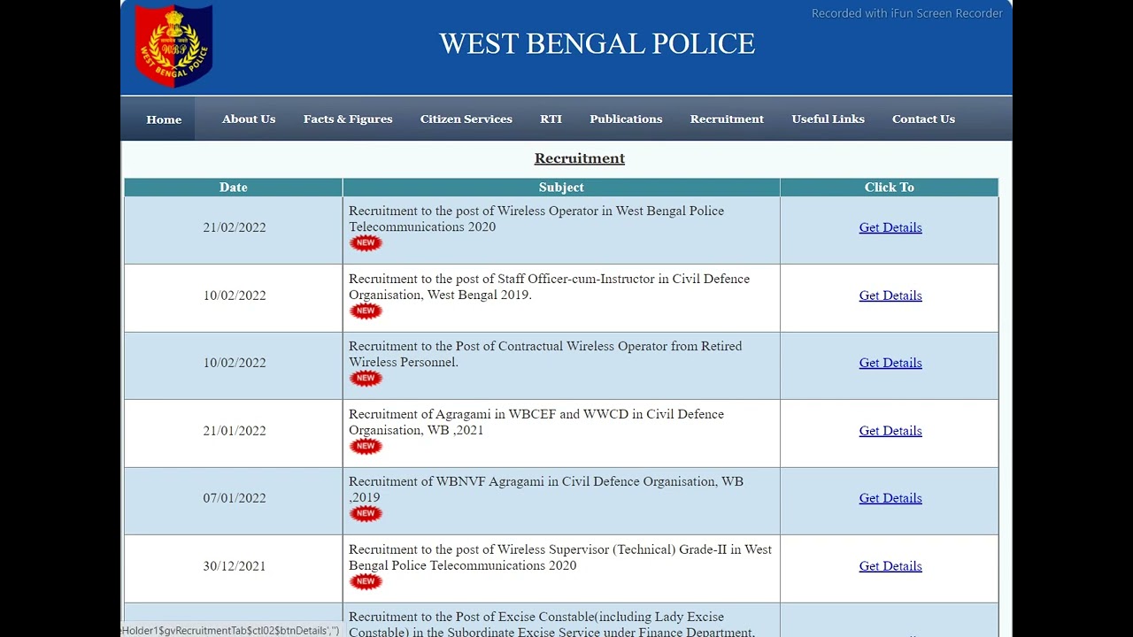Screen dimensions: 1133x637
Task: Open Citizen Services menu
Action: pyautogui.click(x=466, y=119)
